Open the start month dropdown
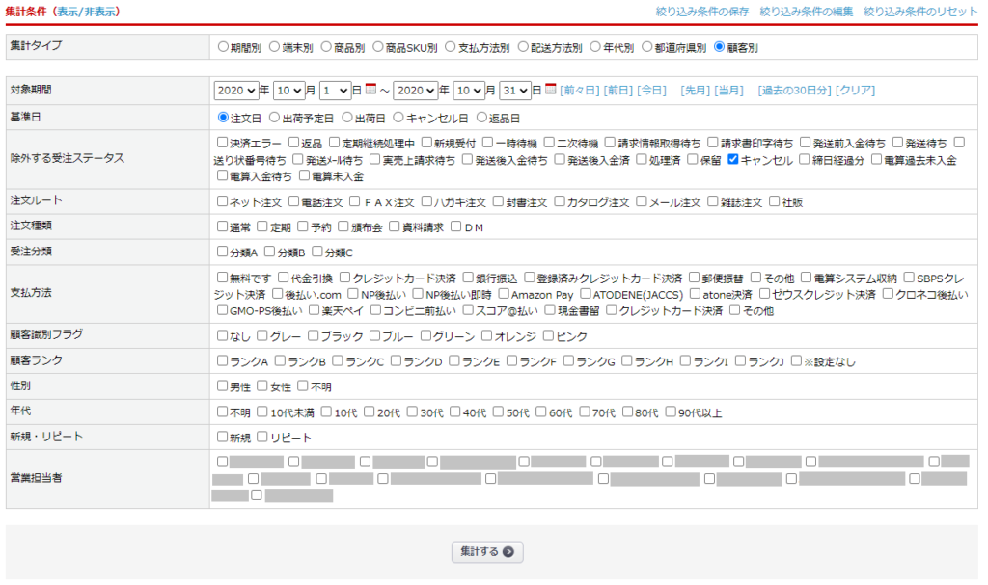The height and width of the screenshot is (585, 988). [x=288, y=91]
